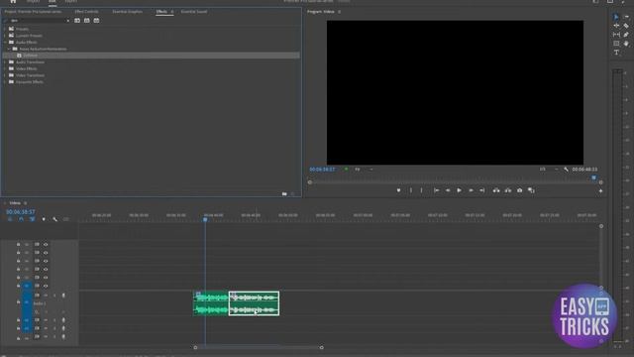The width and height of the screenshot is (634, 357).
Task: Select the Rectangle tool
Action: 616,44
